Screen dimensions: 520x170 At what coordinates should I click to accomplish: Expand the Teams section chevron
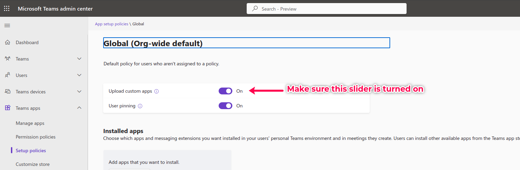79,59
